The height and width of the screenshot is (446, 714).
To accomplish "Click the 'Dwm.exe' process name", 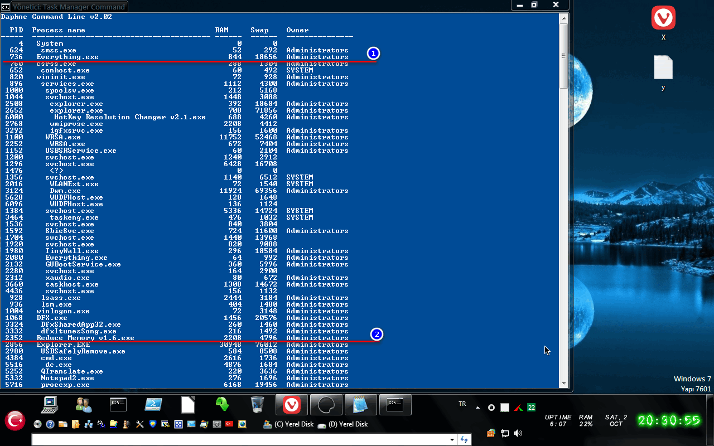I will tap(65, 191).
